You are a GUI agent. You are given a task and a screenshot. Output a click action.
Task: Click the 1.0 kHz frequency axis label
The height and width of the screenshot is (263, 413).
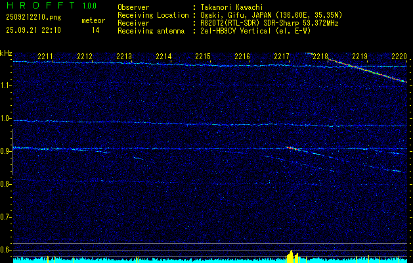tap(6, 118)
